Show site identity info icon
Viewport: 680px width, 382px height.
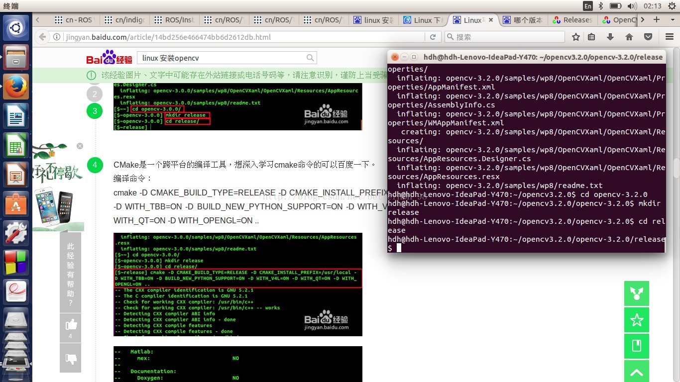tap(56, 37)
